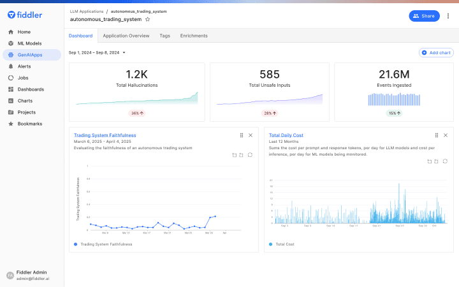Remove the Total Daily Cost chart
This screenshot has width=459, height=287.
click(x=446, y=135)
